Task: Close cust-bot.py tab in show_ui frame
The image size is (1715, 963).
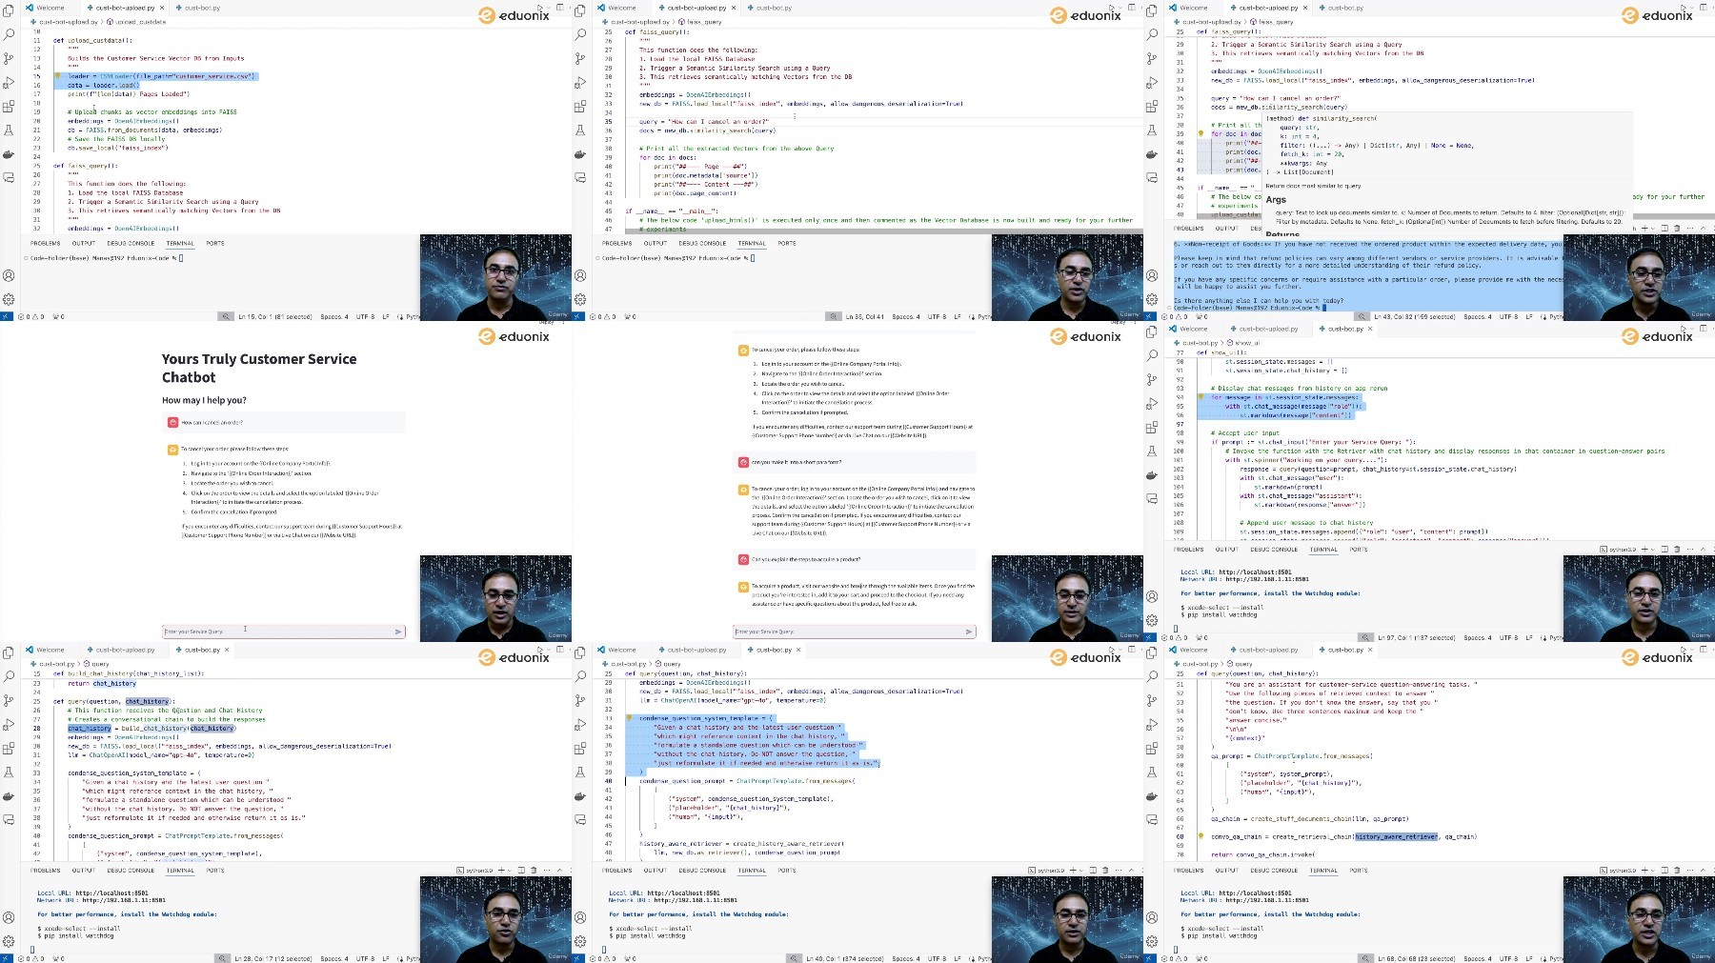Action: (1370, 329)
